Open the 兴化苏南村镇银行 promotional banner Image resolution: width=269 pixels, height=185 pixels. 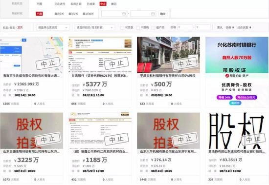point(237,55)
